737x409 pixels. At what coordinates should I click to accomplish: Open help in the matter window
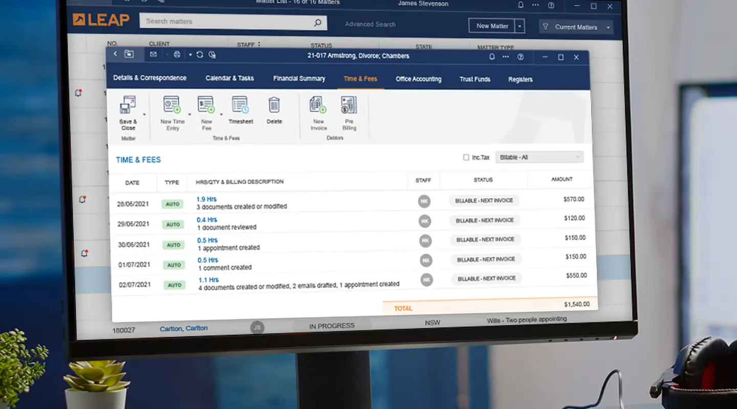(521, 57)
